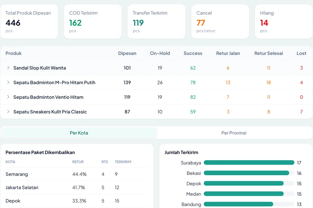Select the Jakarta Selatan city row
313x208 pixels.
[x=77, y=188]
